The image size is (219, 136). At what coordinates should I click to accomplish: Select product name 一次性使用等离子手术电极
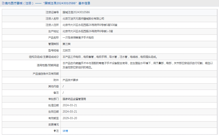(x=78, y=38)
